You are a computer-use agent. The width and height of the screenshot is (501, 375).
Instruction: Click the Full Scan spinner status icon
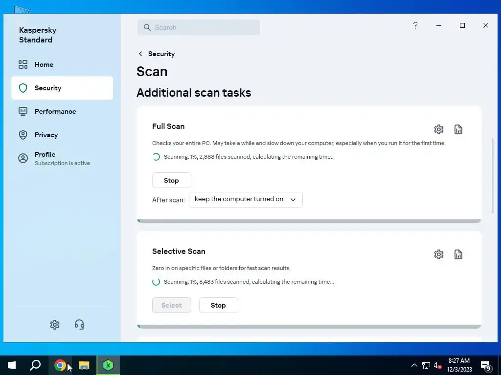pos(156,157)
